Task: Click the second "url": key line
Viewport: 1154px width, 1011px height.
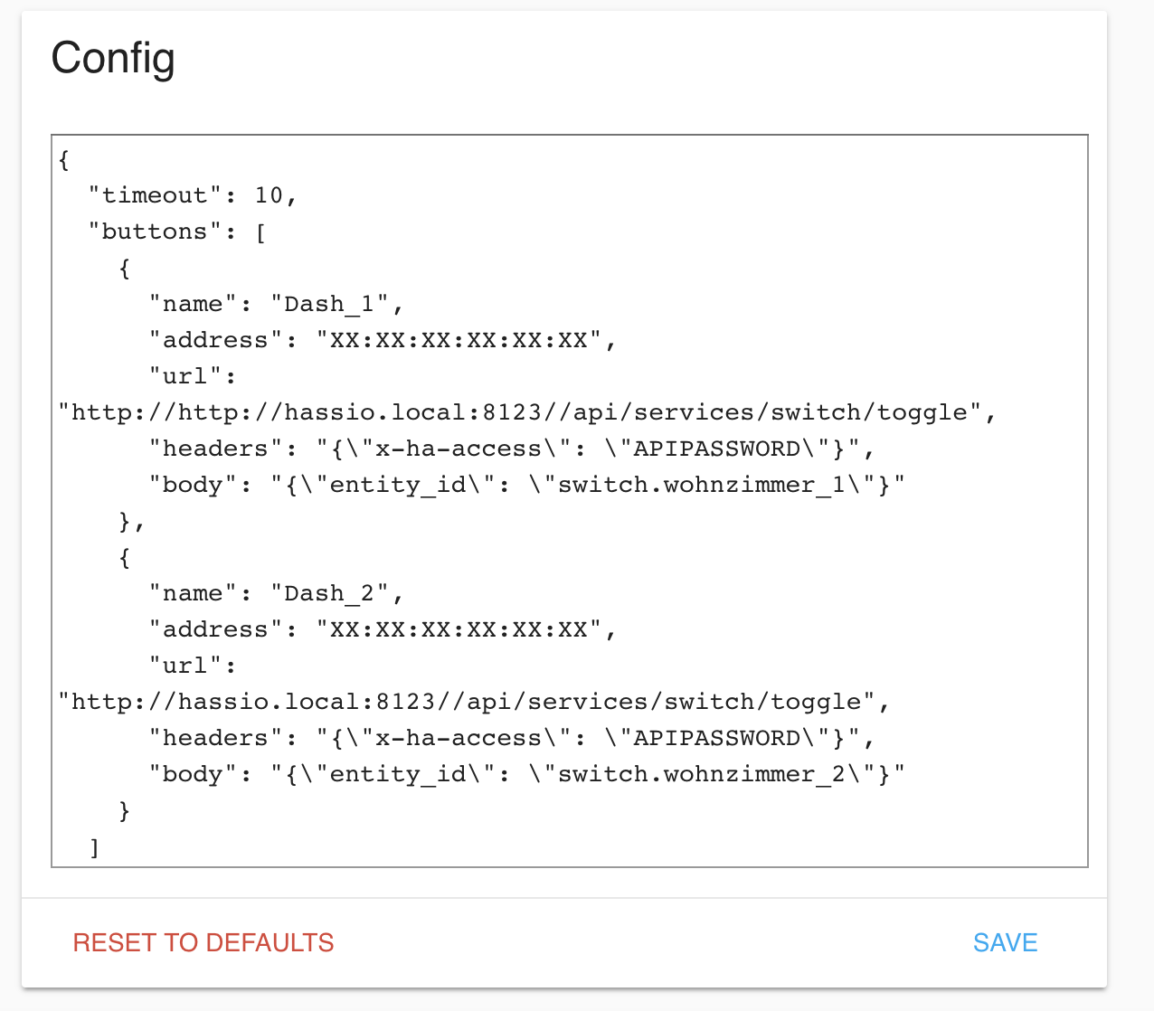Action: coord(193,666)
